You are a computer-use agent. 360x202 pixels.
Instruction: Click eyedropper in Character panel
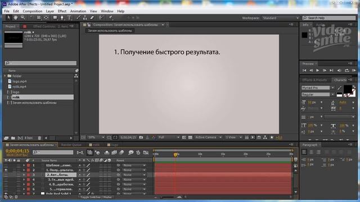339,88
